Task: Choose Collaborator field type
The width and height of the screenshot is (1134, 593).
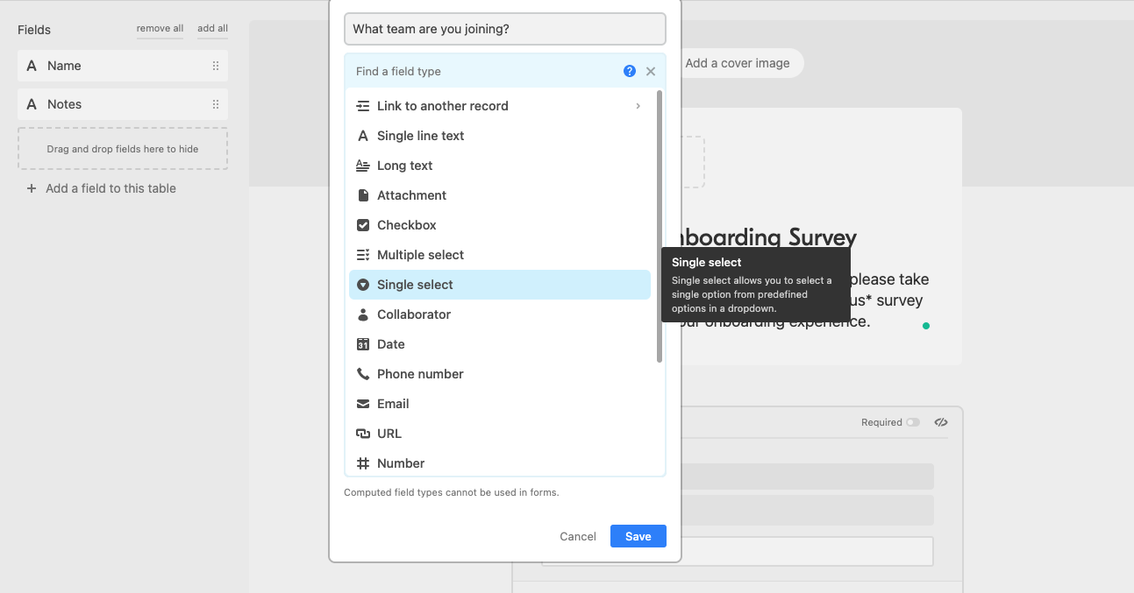Action: point(500,314)
